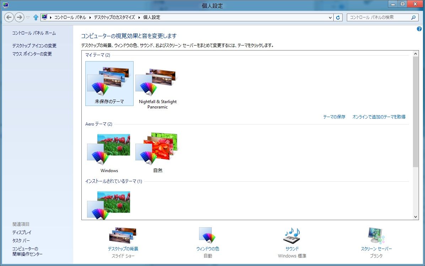
Task: Click the スライド ショー text under background
Action: click(x=123, y=256)
